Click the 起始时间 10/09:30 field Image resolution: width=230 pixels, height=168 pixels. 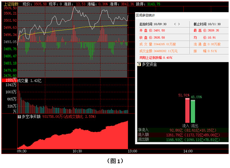[x=153, y=24]
